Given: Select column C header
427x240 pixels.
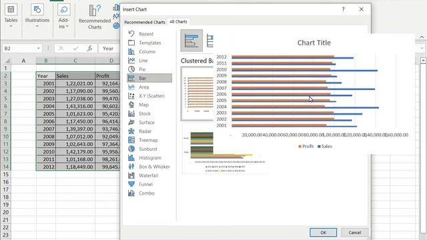Looking at the screenshot, I should coord(75,61).
